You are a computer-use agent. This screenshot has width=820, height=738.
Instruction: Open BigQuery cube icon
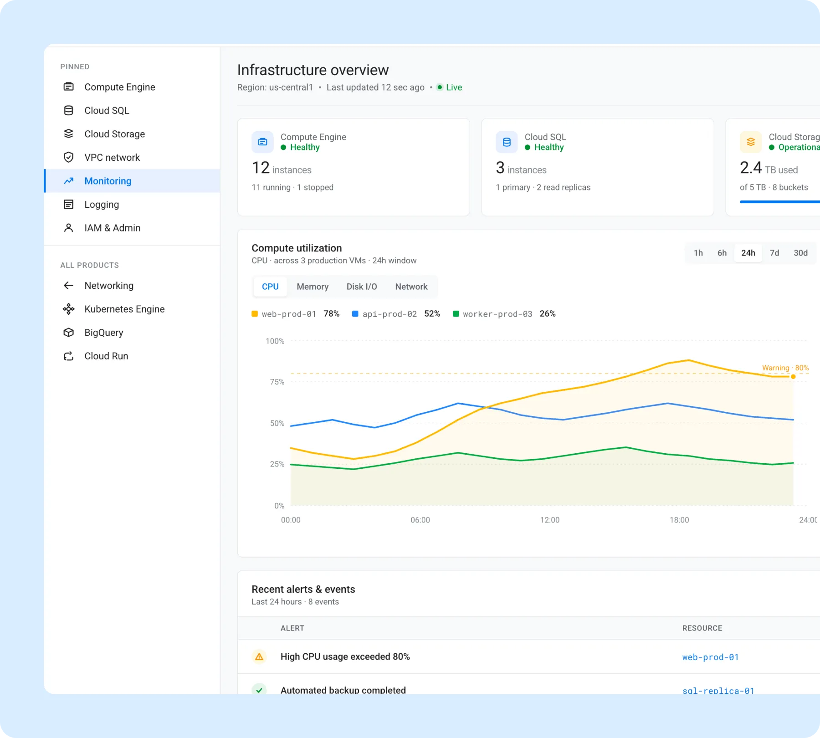68,333
